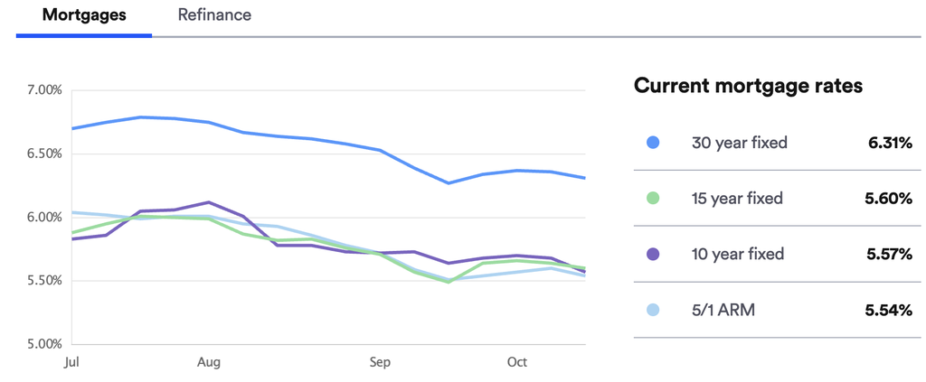Select the 10 year fixed label
The height and width of the screenshot is (382, 926).
[737, 255]
